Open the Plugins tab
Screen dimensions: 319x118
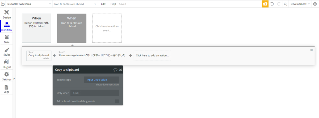pyautogui.click(x=7, y=64)
